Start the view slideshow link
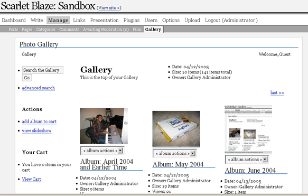The image size is (308, 196). (36, 130)
